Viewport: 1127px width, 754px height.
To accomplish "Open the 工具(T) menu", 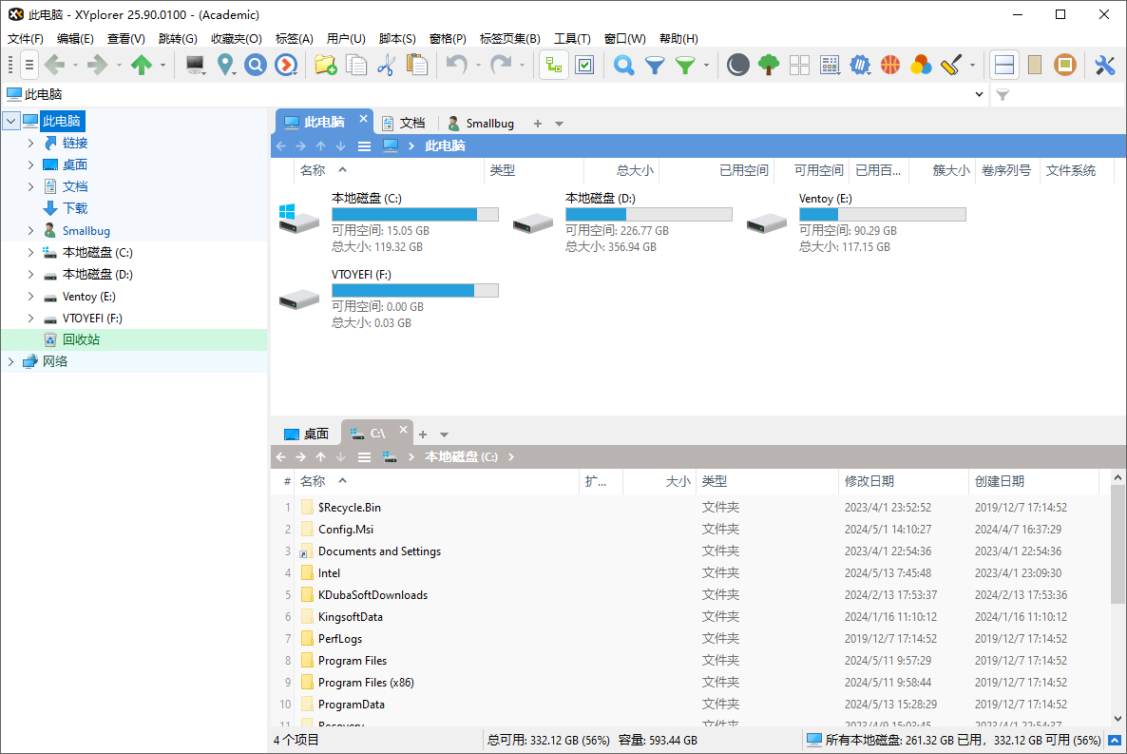I will click(x=572, y=39).
